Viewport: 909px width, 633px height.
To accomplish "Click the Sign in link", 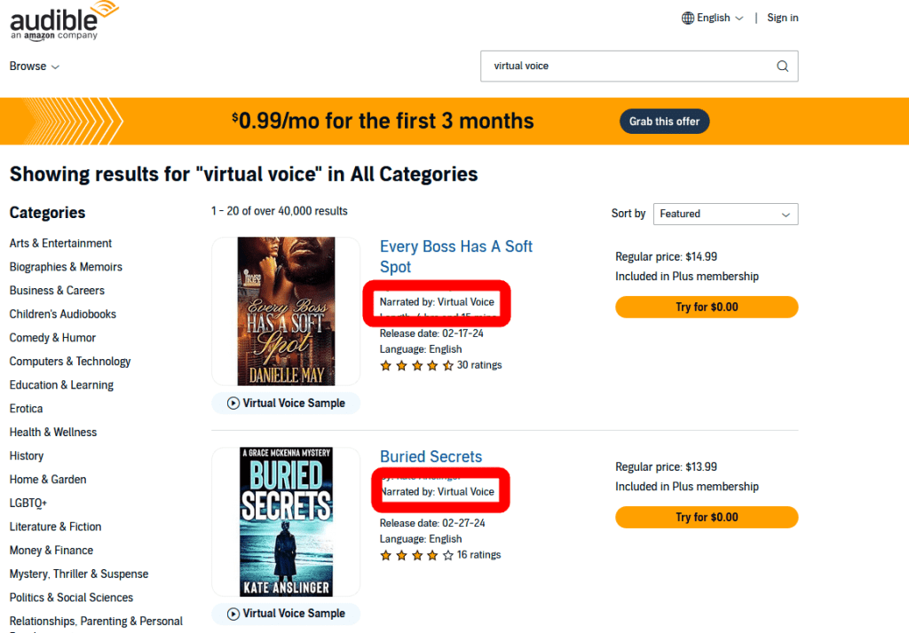I will point(782,18).
